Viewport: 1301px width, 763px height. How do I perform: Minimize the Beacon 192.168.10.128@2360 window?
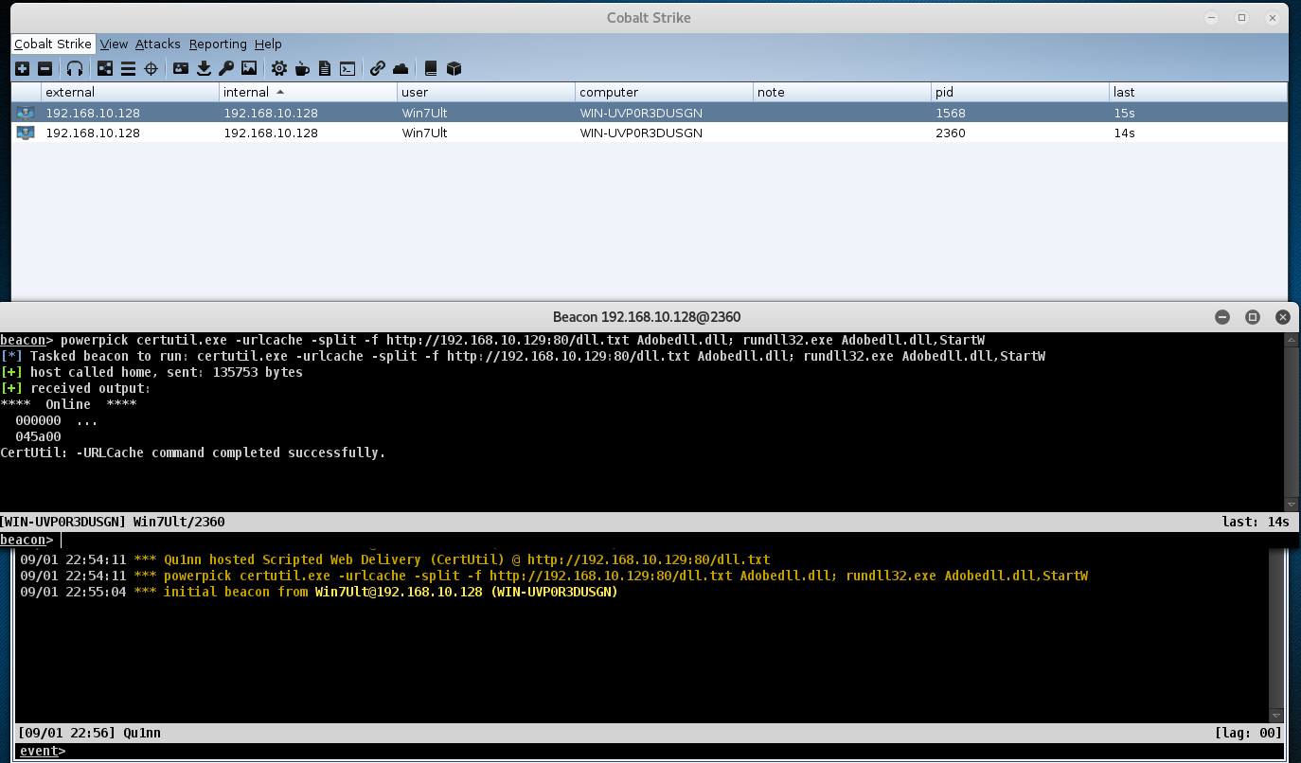coord(1222,317)
